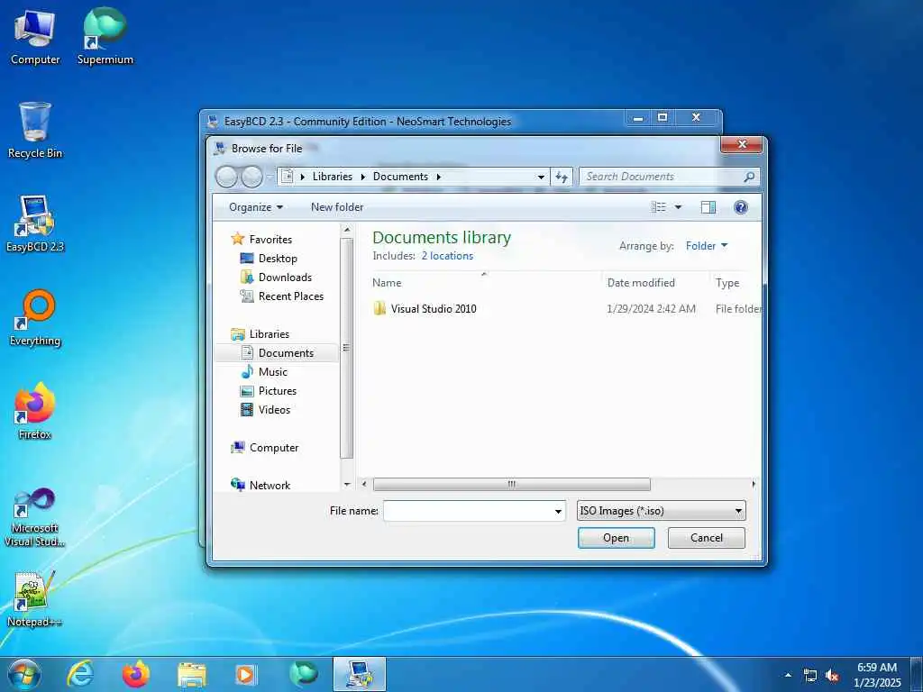Screen dimensions: 923x692
Task: Expand arrow after Documents in breadcrumb
Action: [439, 177]
